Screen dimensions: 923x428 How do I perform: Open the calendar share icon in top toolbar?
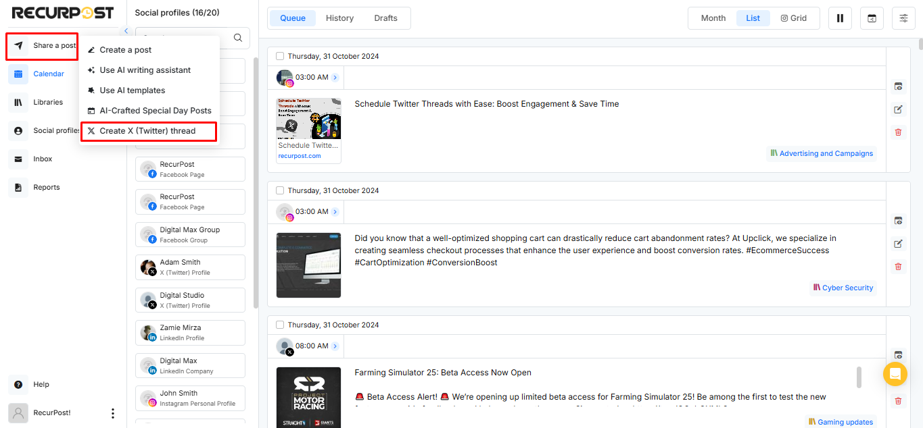pyautogui.click(x=872, y=18)
